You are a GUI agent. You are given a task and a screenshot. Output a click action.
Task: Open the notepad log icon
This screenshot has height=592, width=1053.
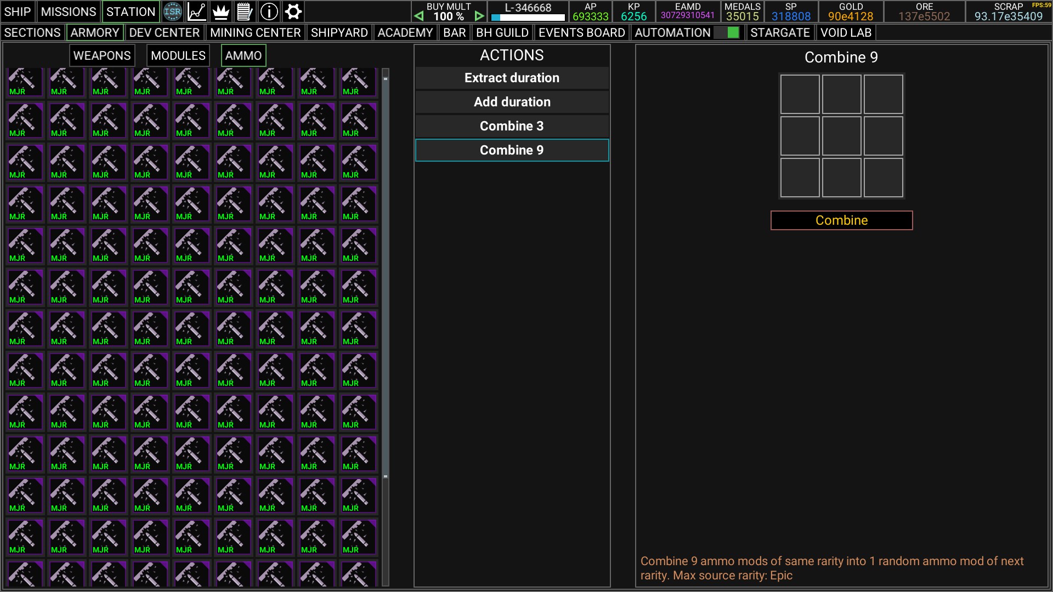[x=245, y=12]
